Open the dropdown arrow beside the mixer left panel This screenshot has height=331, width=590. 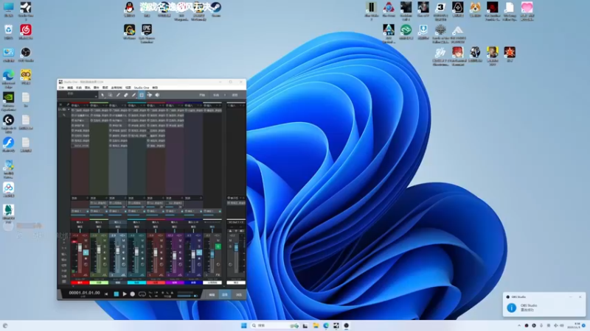[x=69, y=109]
